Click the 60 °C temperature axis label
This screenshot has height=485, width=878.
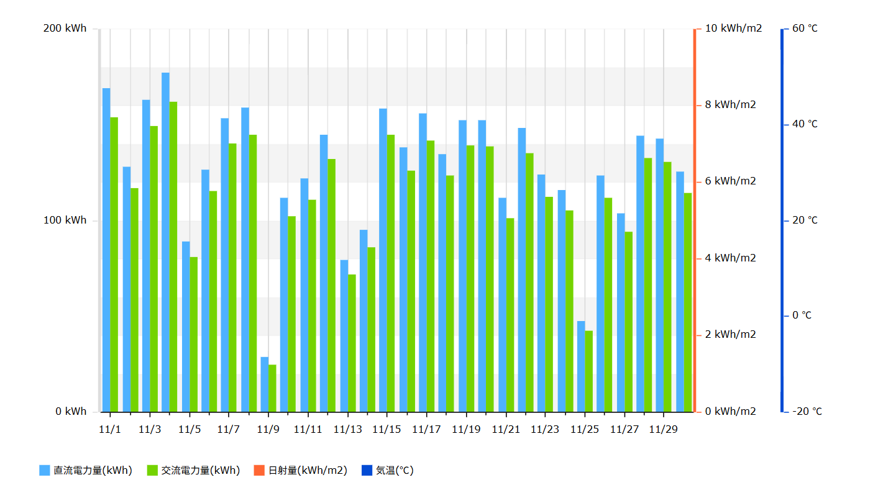[805, 29]
